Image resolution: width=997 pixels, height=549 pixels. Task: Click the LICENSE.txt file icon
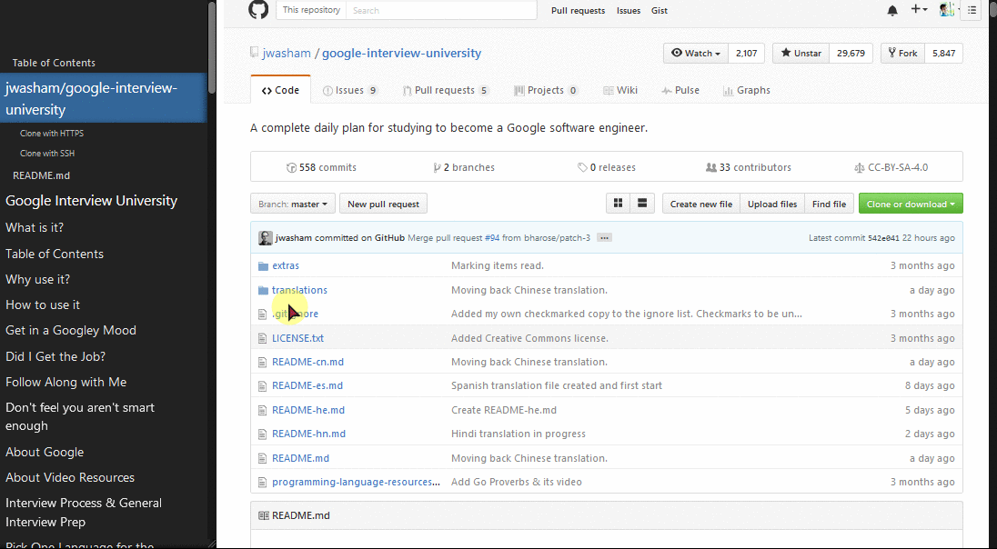click(263, 339)
